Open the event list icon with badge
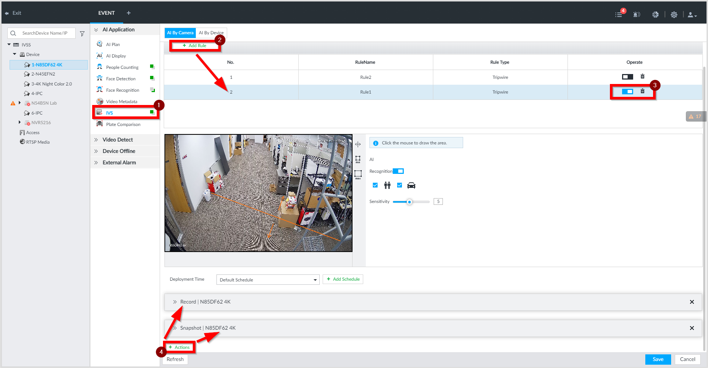Image resolution: width=708 pixels, height=368 pixels. click(619, 14)
